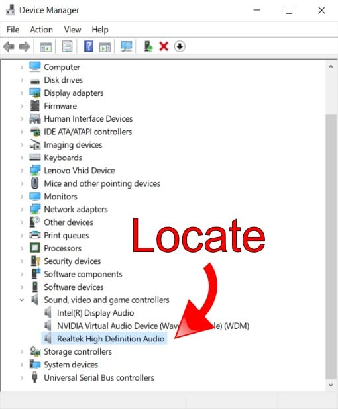Screen dimensions: 338x409
Task: Select Intel(R) Display Audio device
Action: pyautogui.click(x=95, y=313)
